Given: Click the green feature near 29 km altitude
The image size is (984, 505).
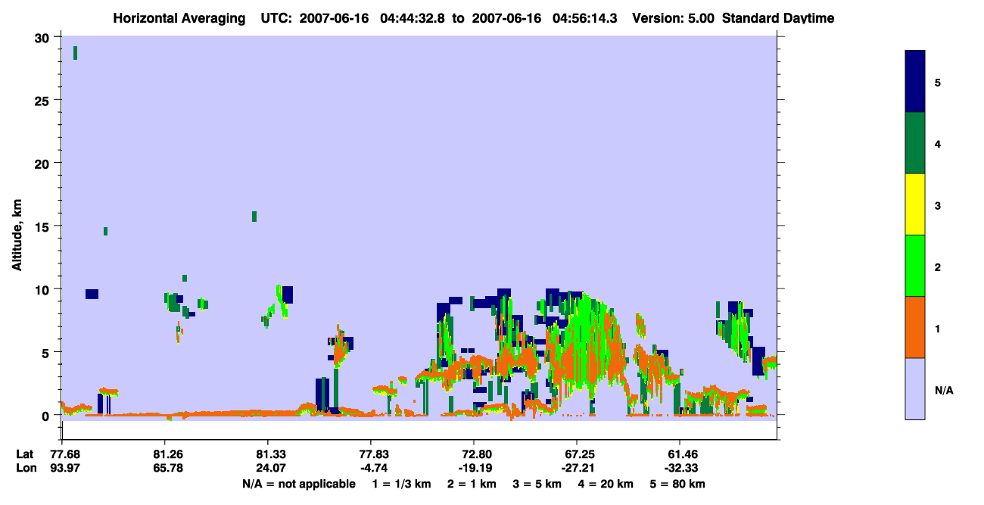Looking at the screenshot, I should pos(75,52).
